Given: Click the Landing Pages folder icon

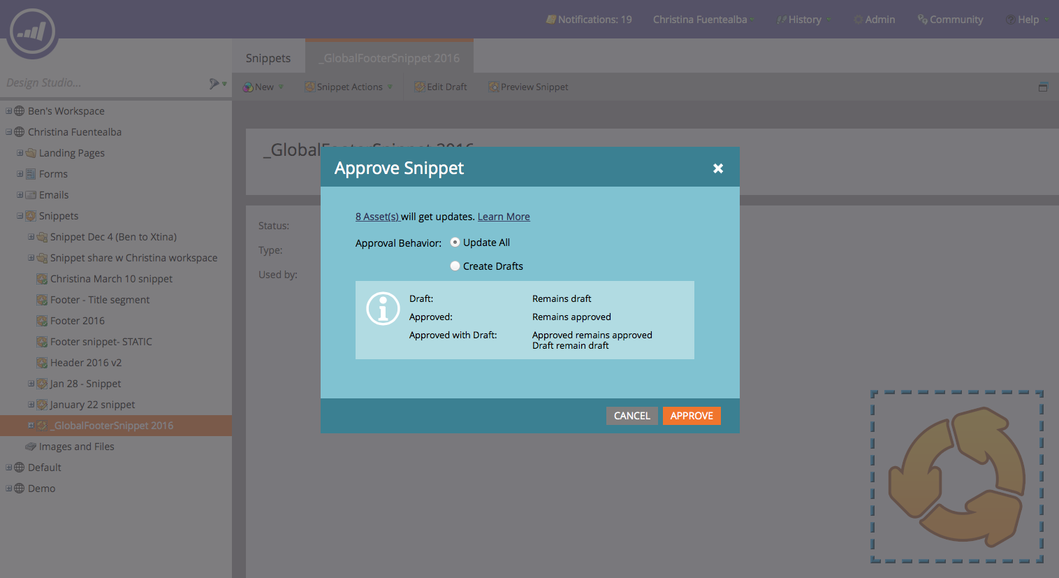Looking at the screenshot, I should tap(31, 153).
